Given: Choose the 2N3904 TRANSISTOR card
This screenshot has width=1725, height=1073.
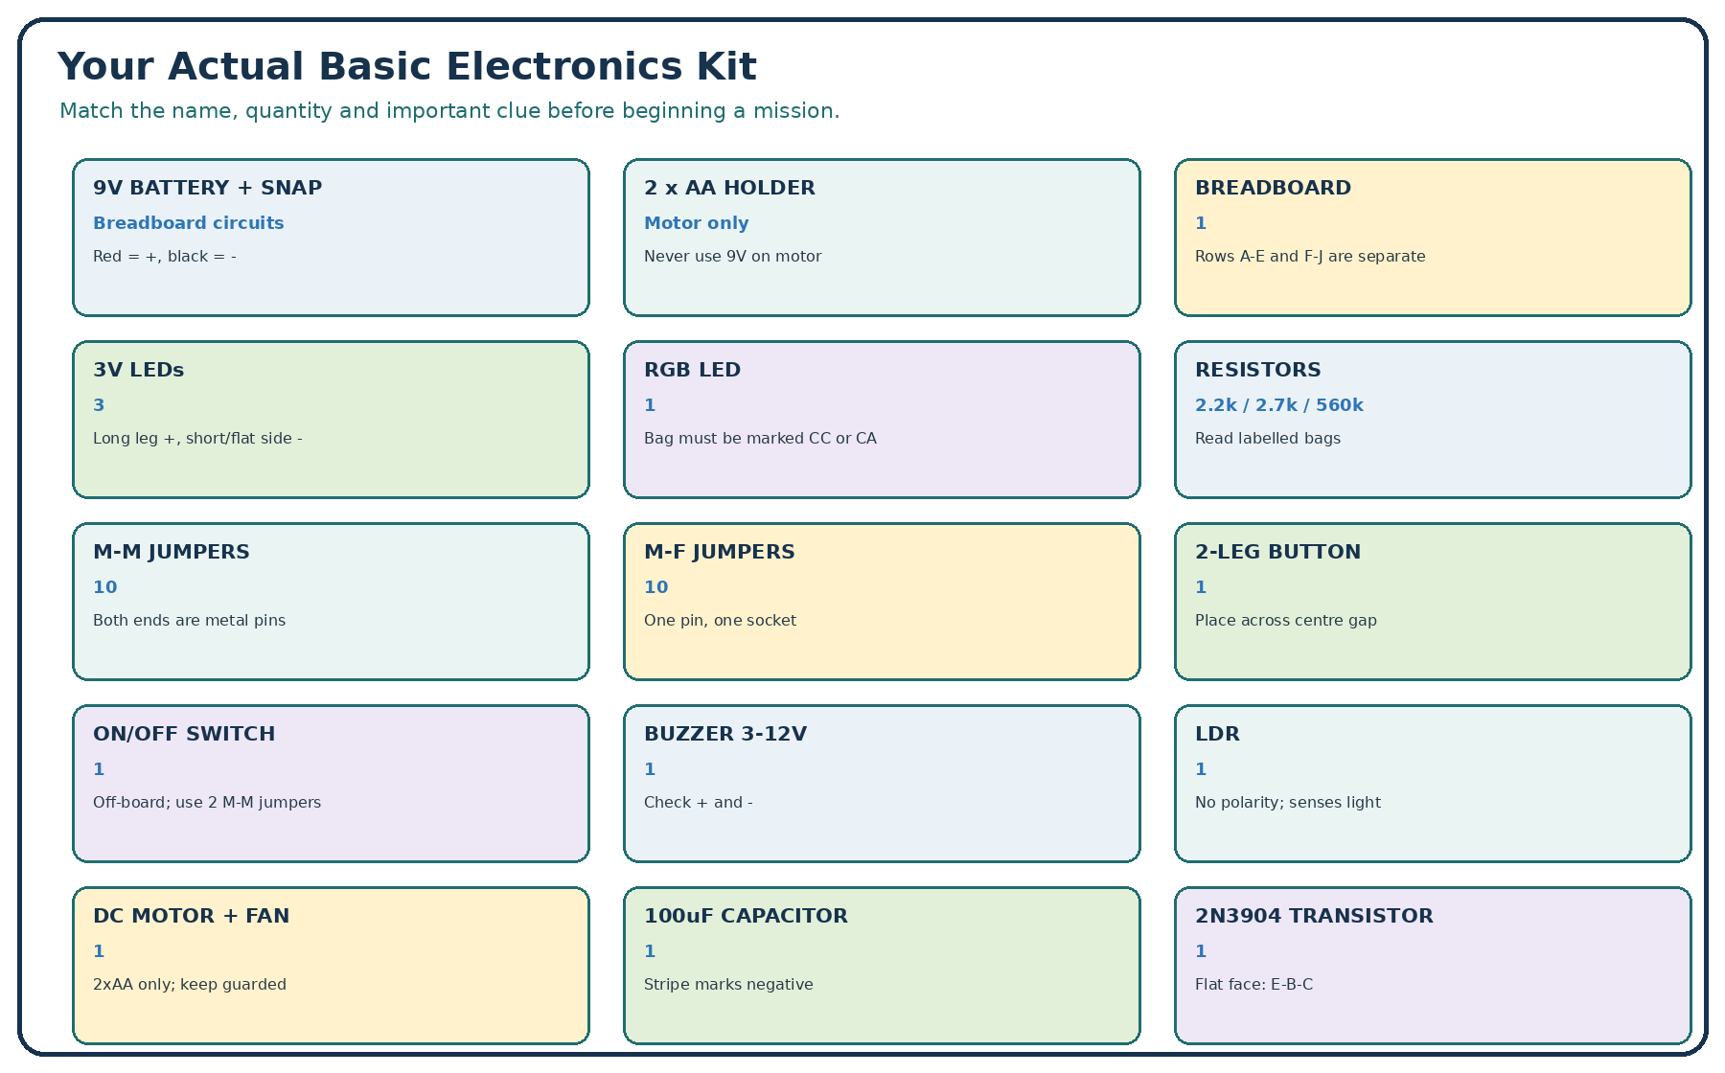Looking at the screenshot, I should tap(1433, 966).
